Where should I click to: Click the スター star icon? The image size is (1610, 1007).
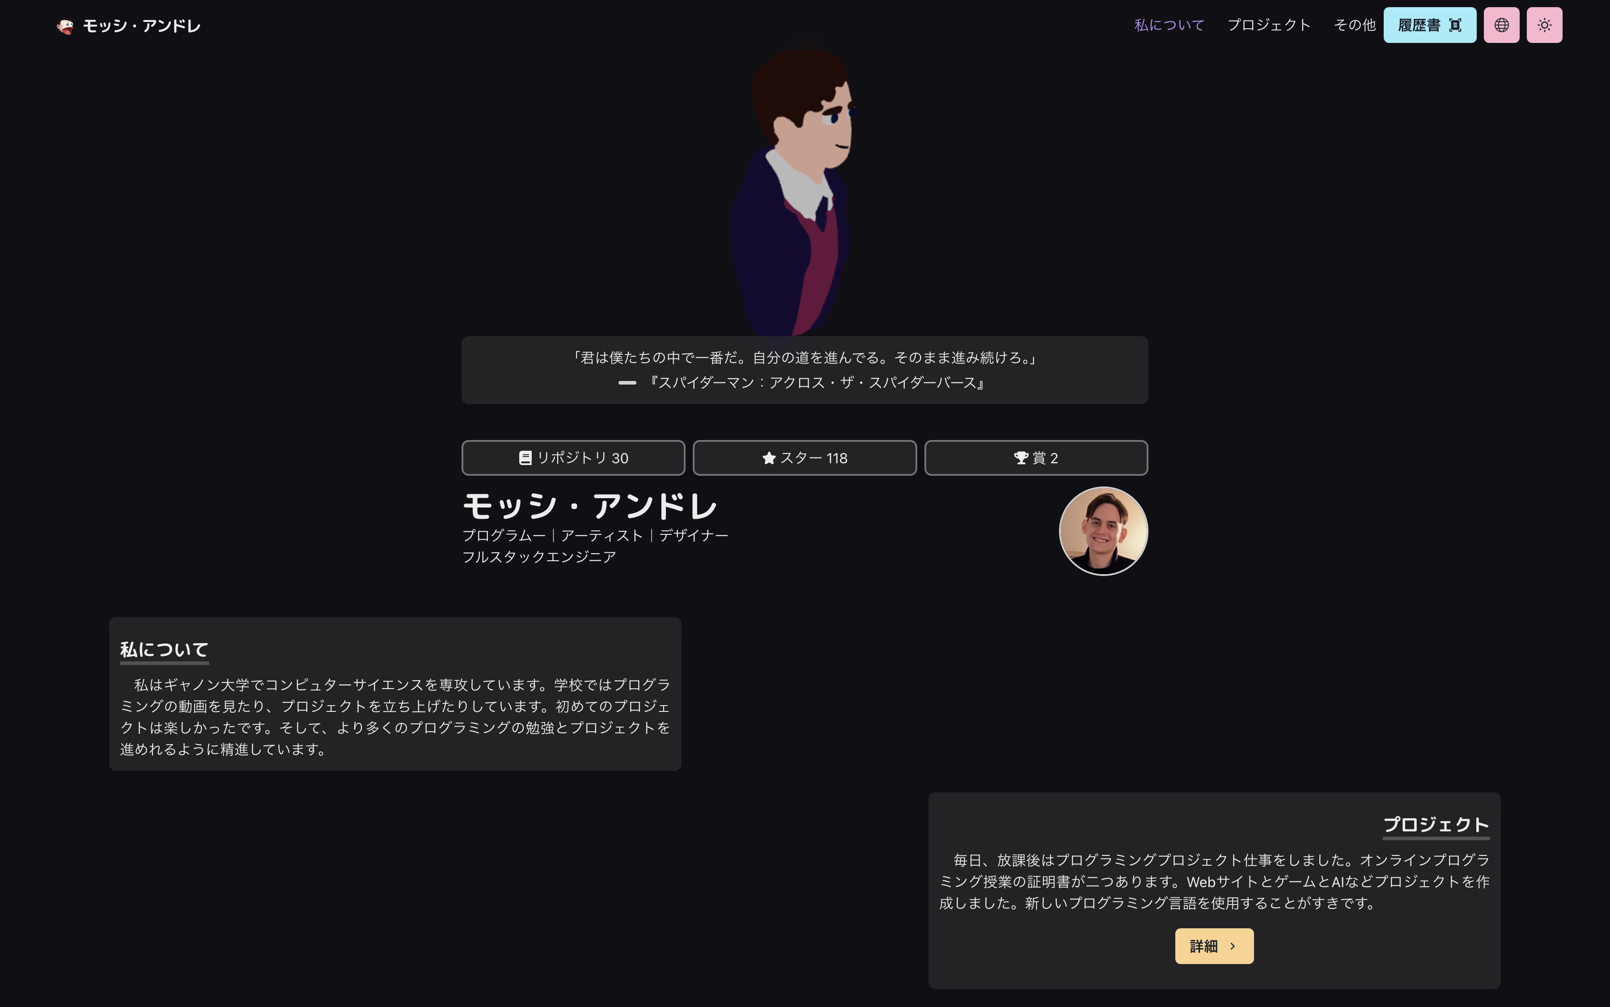[769, 458]
